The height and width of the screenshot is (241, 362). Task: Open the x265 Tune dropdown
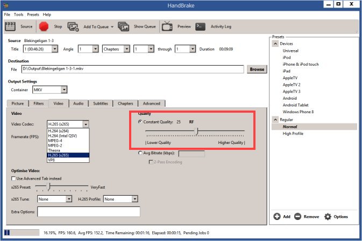coord(69,199)
